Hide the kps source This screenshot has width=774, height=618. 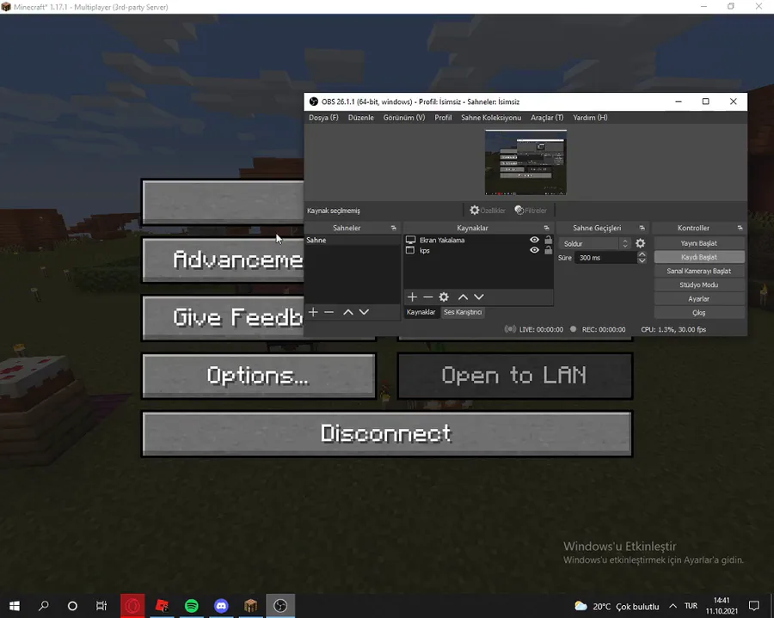pyautogui.click(x=535, y=250)
